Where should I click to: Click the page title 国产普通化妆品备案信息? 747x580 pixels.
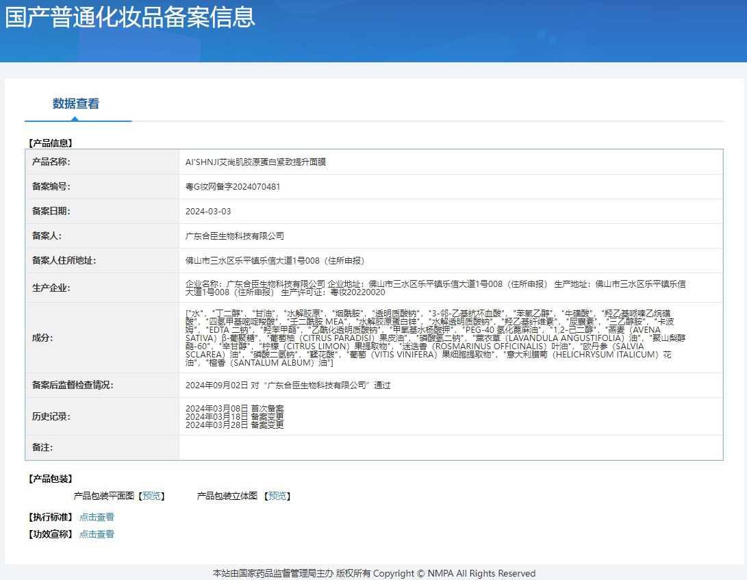tap(130, 16)
